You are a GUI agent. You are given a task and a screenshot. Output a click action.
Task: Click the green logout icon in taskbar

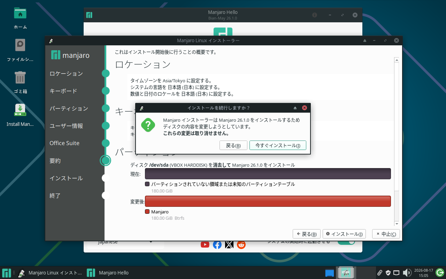[440, 272]
